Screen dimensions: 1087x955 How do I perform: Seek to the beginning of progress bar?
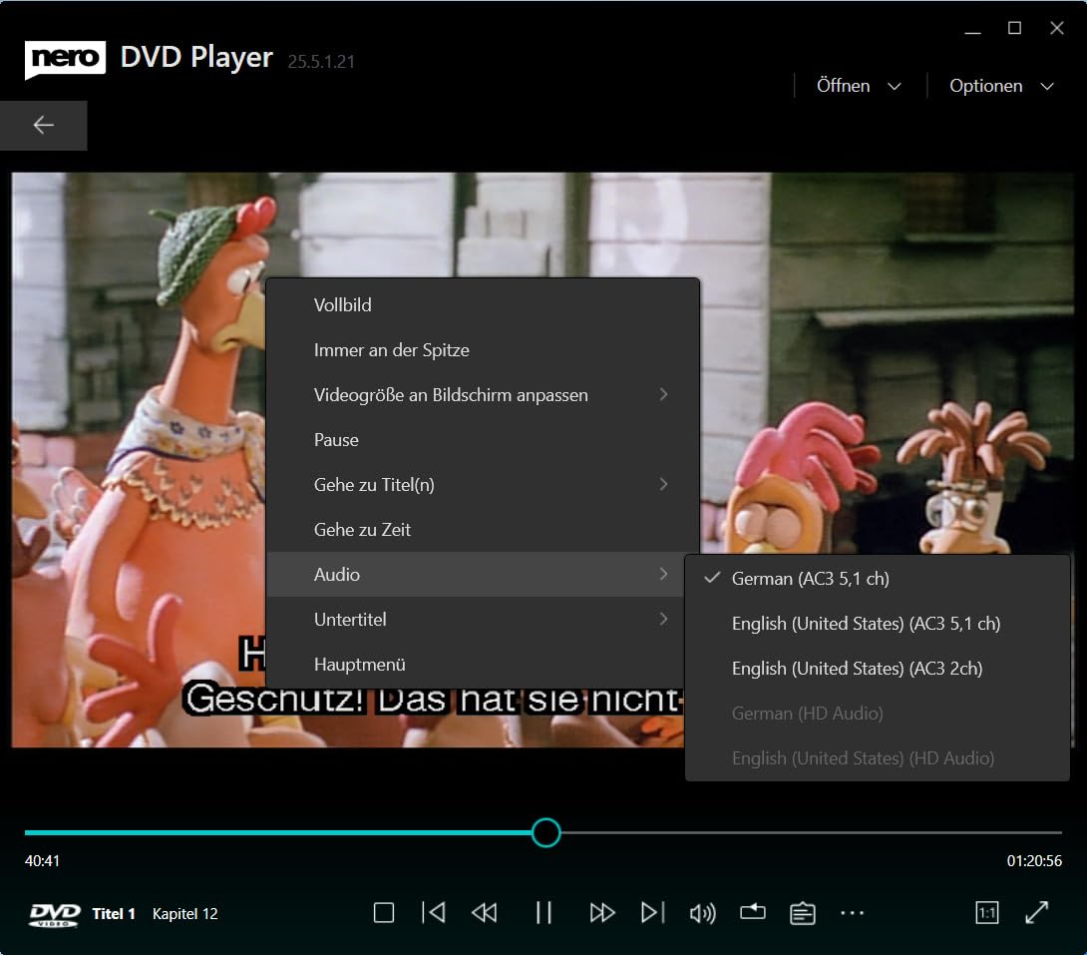28,832
